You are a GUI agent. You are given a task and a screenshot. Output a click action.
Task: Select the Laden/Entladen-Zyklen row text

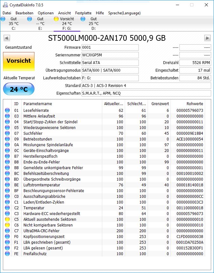point(44,202)
